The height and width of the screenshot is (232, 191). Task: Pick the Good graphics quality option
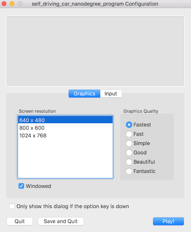point(129,153)
